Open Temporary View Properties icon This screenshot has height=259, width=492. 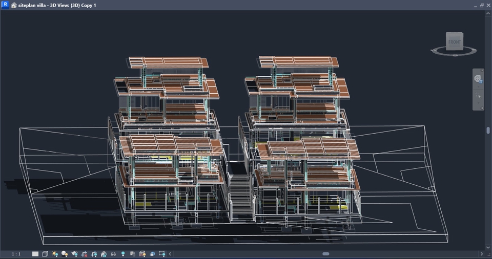[133, 254]
